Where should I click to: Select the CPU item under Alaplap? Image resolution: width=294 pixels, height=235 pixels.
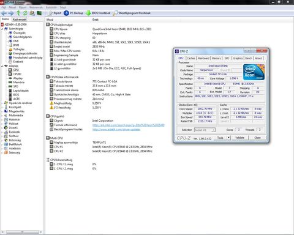(x=16, y=70)
